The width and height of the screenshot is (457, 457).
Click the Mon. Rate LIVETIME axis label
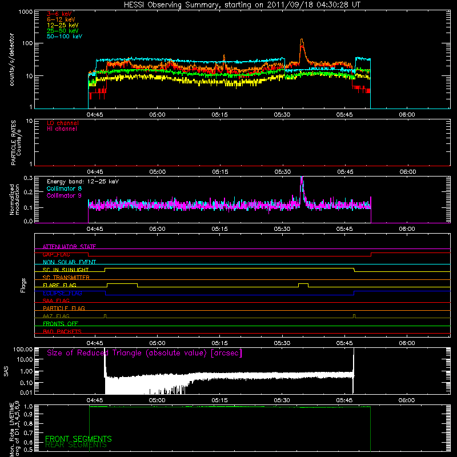[15, 429]
